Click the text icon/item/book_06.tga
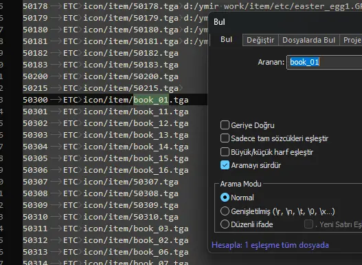362x265 pixels. (136, 252)
